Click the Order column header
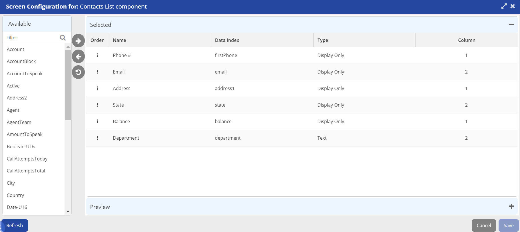This screenshot has height=232, width=520. pos(97,40)
